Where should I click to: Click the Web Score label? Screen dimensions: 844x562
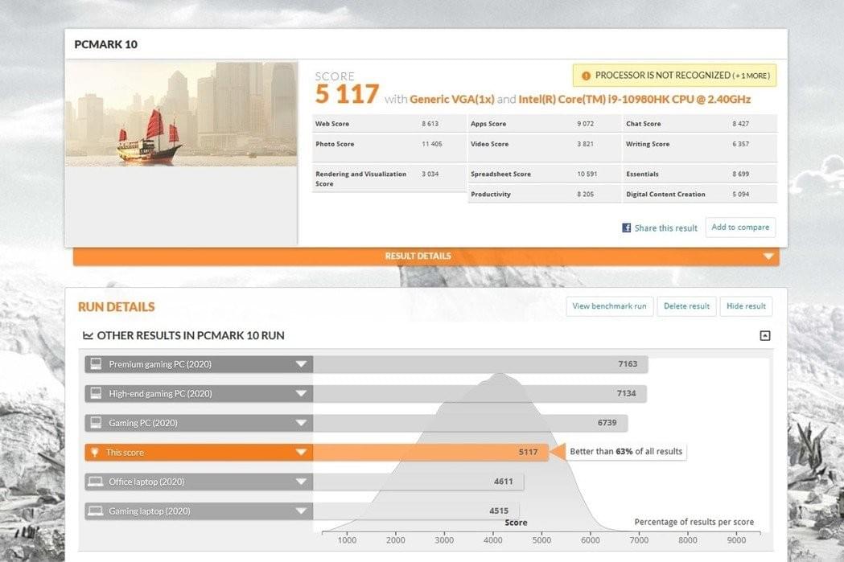coord(332,124)
